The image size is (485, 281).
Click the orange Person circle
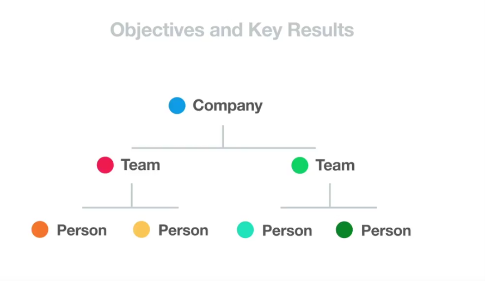(x=40, y=229)
